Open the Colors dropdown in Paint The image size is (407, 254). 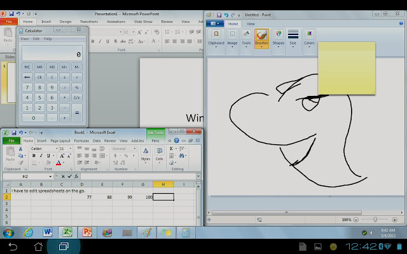pyautogui.click(x=309, y=38)
